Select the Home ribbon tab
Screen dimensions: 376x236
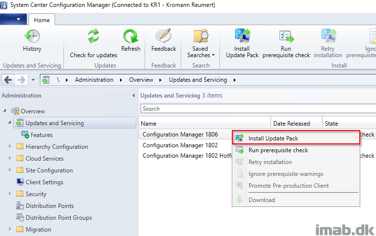42,20
